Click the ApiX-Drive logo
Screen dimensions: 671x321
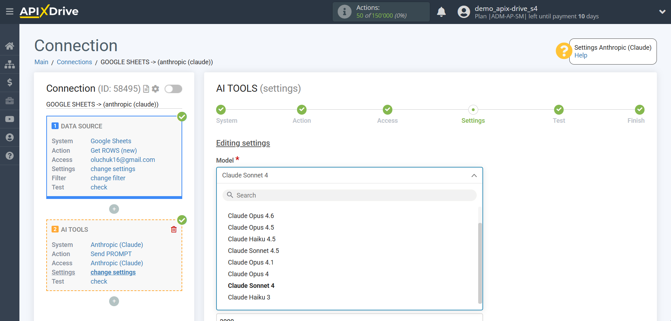click(x=49, y=11)
